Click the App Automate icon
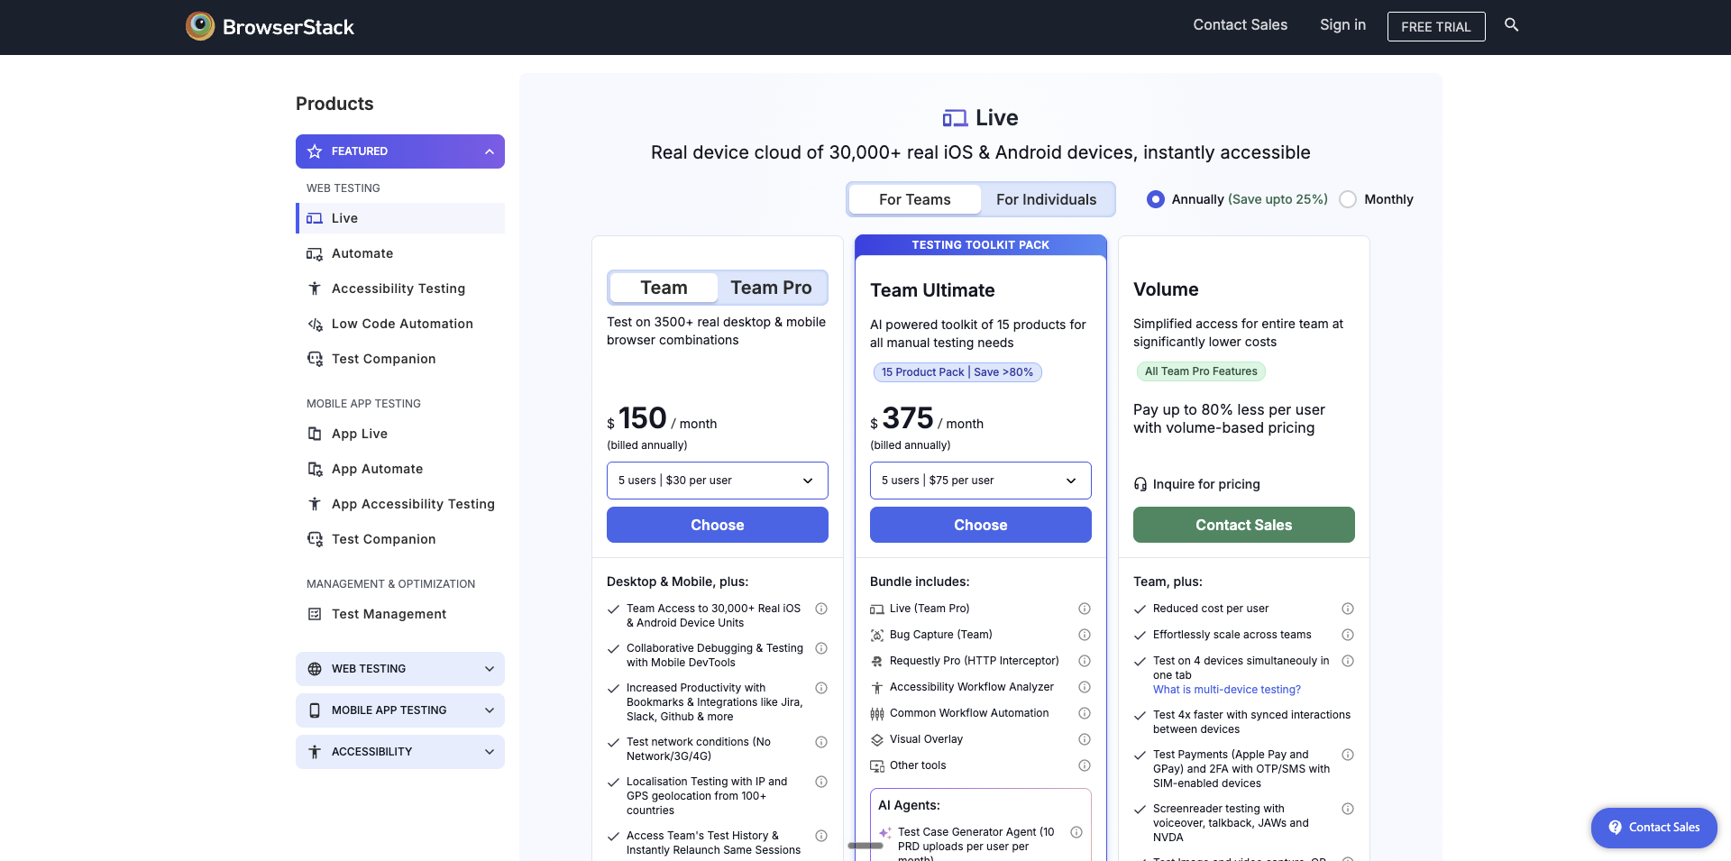 point(315,469)
